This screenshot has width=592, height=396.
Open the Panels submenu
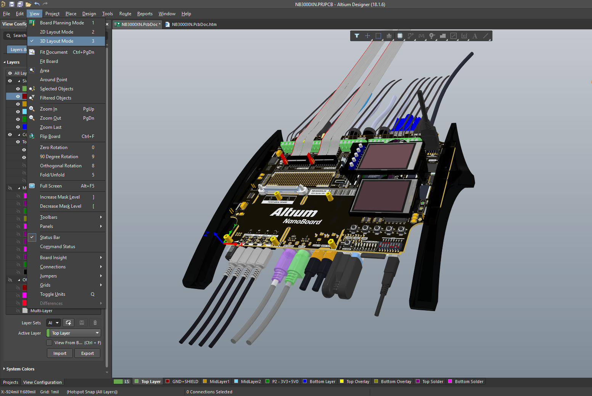[x=66, y=226]
